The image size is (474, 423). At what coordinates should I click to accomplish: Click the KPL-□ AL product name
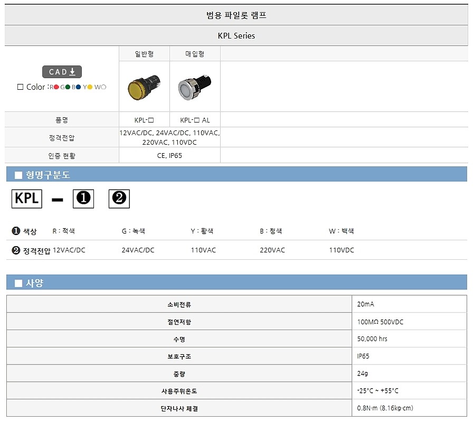194,120
